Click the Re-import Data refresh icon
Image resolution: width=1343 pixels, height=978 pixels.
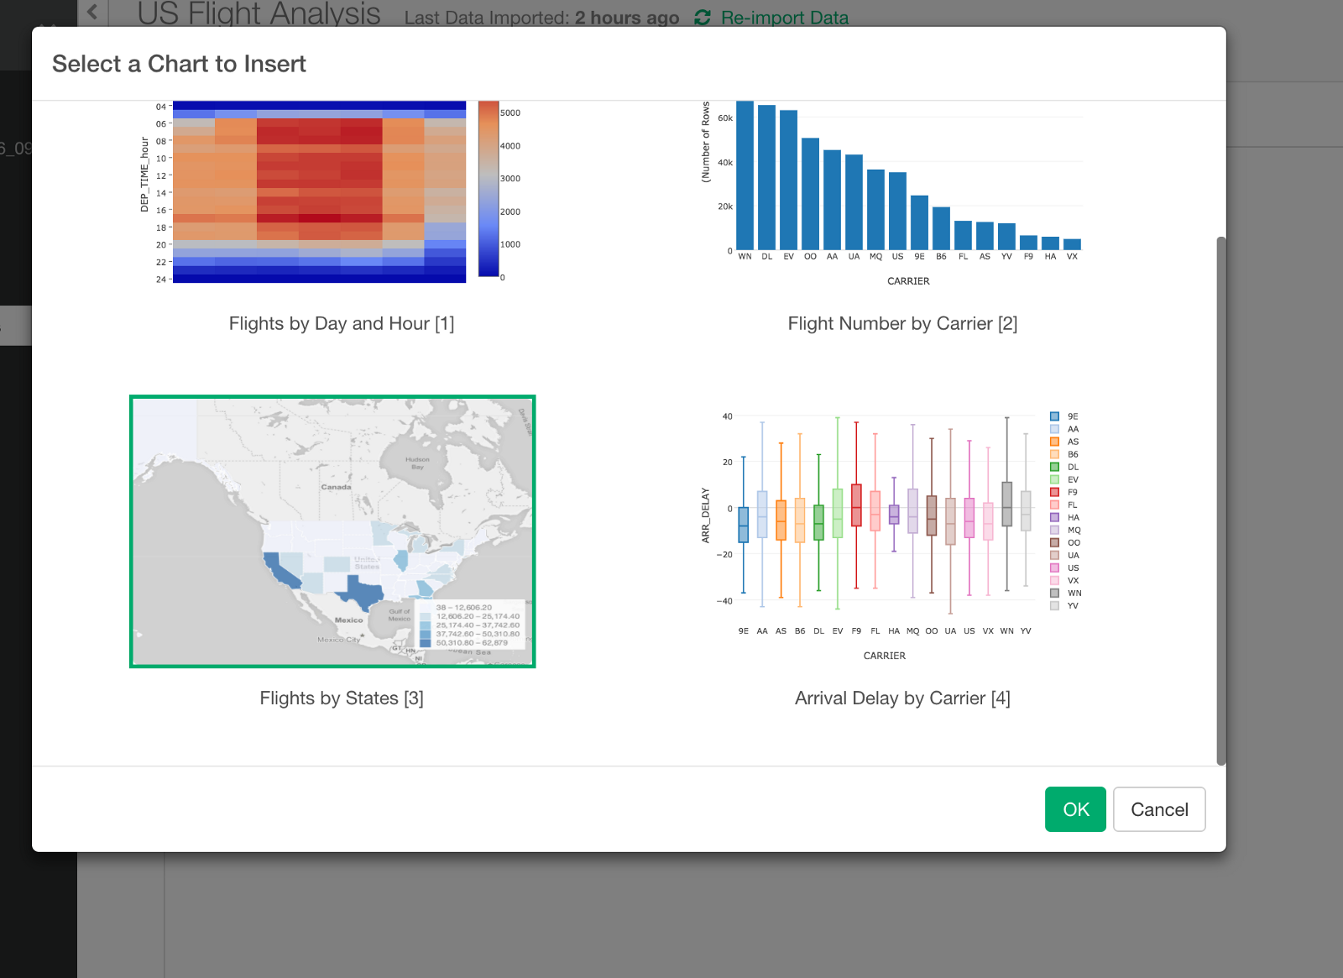pos(703,18)
